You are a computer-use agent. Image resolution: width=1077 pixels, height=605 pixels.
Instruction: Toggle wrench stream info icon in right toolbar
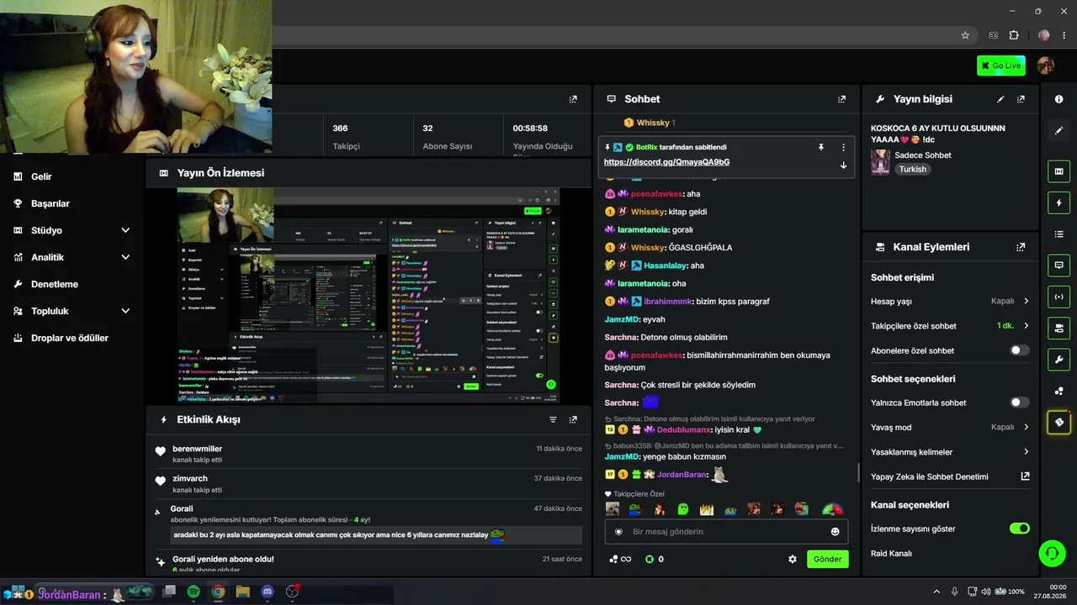tap(1058, 360)
